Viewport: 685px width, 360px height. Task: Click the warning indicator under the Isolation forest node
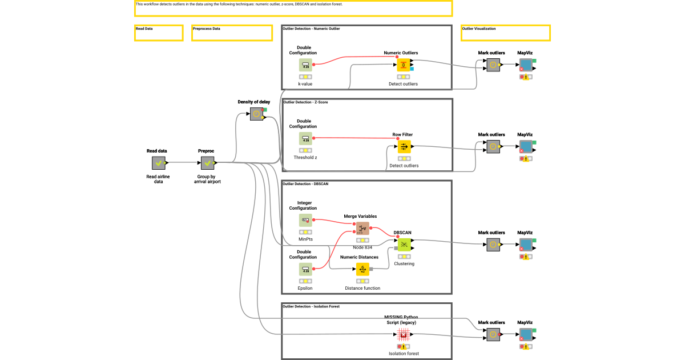(403, 346)
